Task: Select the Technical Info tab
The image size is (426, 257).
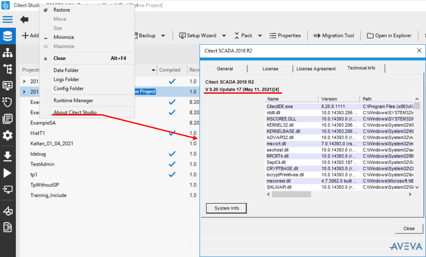Action: tap(361, 68)
